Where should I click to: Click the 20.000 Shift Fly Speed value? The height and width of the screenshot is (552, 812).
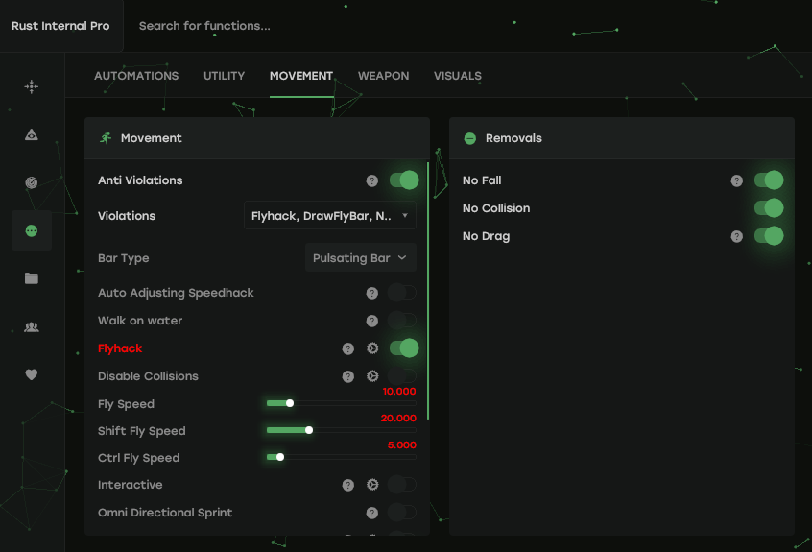[398, 419]
